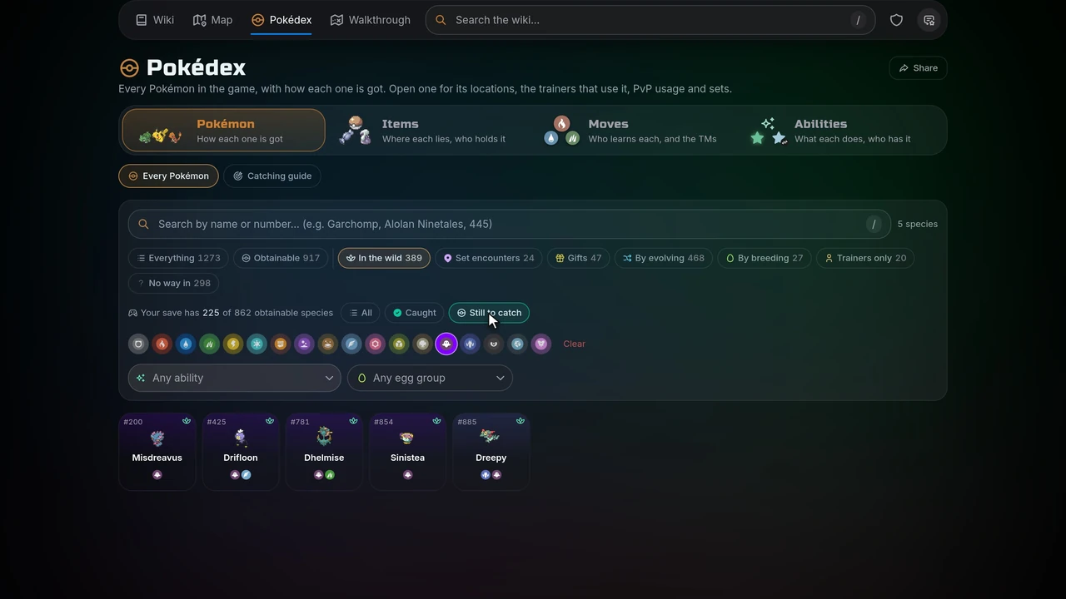Filter by Fighting type icon

click(x=281, y=344)
